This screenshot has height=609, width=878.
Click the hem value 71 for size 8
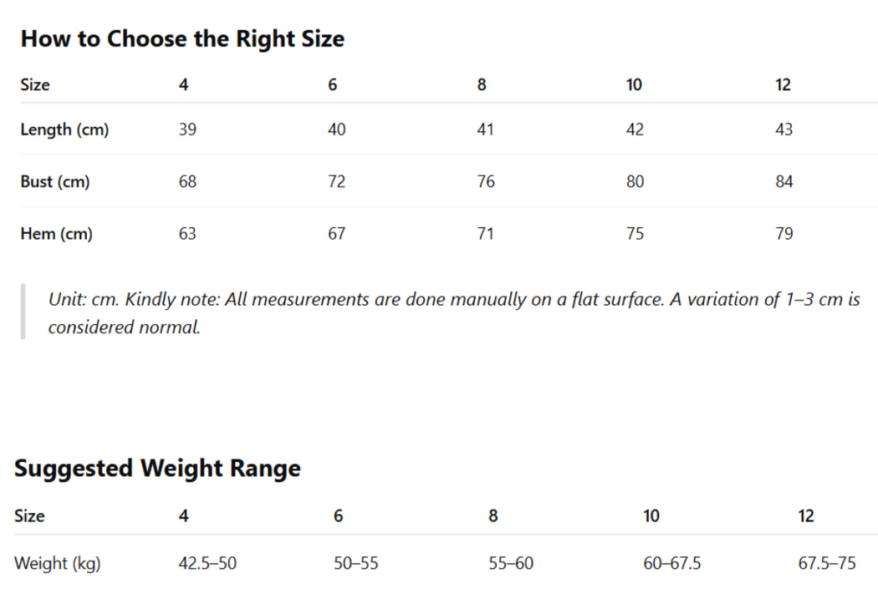click(485, 234)
